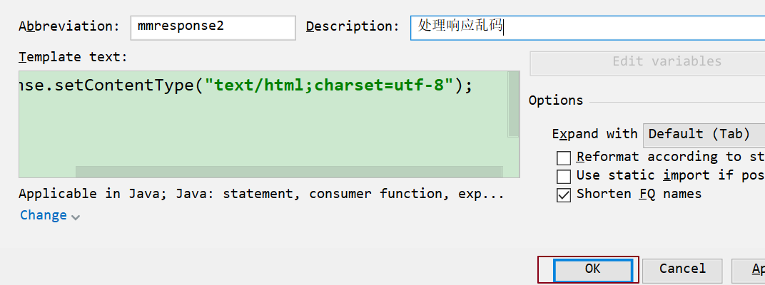This screenshot has width=765, height=285.
Task: Click the template text horizontal scrollbar
Action: [288, 172]
